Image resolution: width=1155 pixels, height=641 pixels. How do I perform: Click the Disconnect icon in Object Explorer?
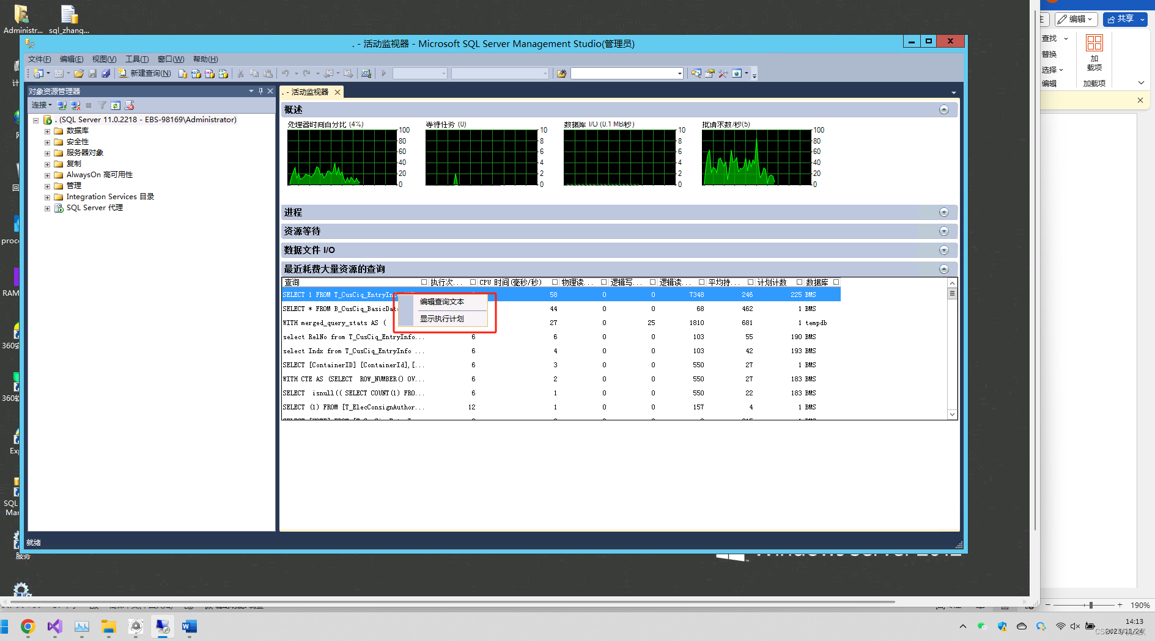pyautogui.click(x=75, y=105)
